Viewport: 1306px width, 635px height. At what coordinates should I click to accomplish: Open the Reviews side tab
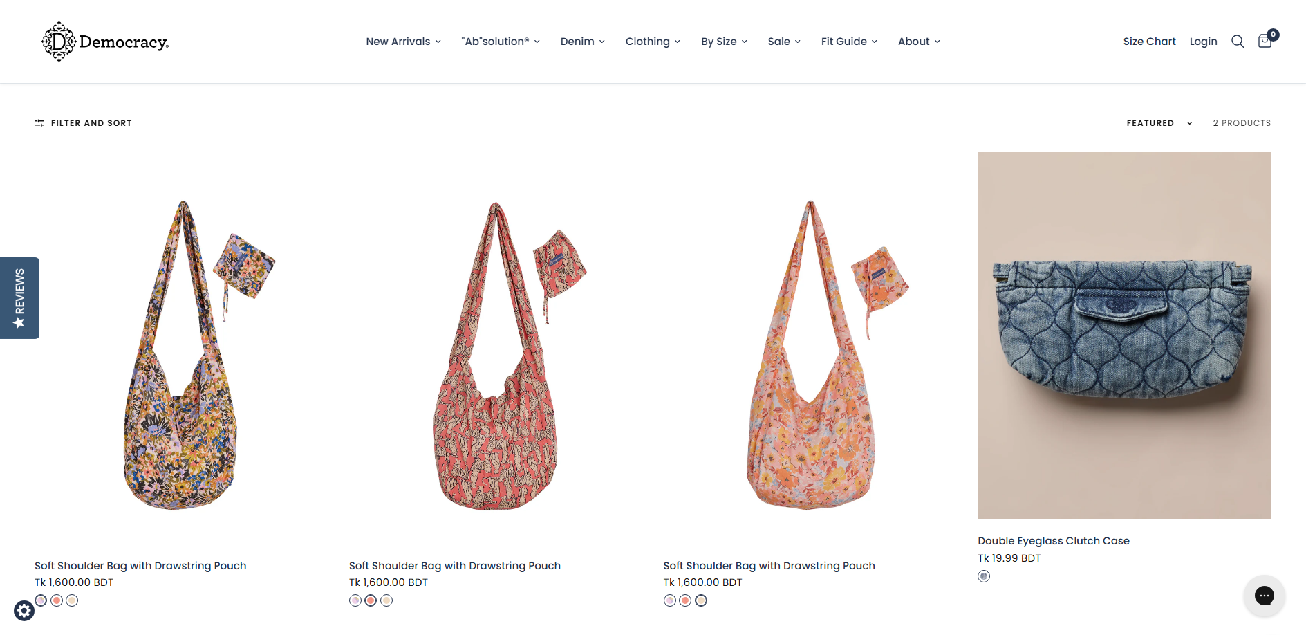tap(19, 298)
